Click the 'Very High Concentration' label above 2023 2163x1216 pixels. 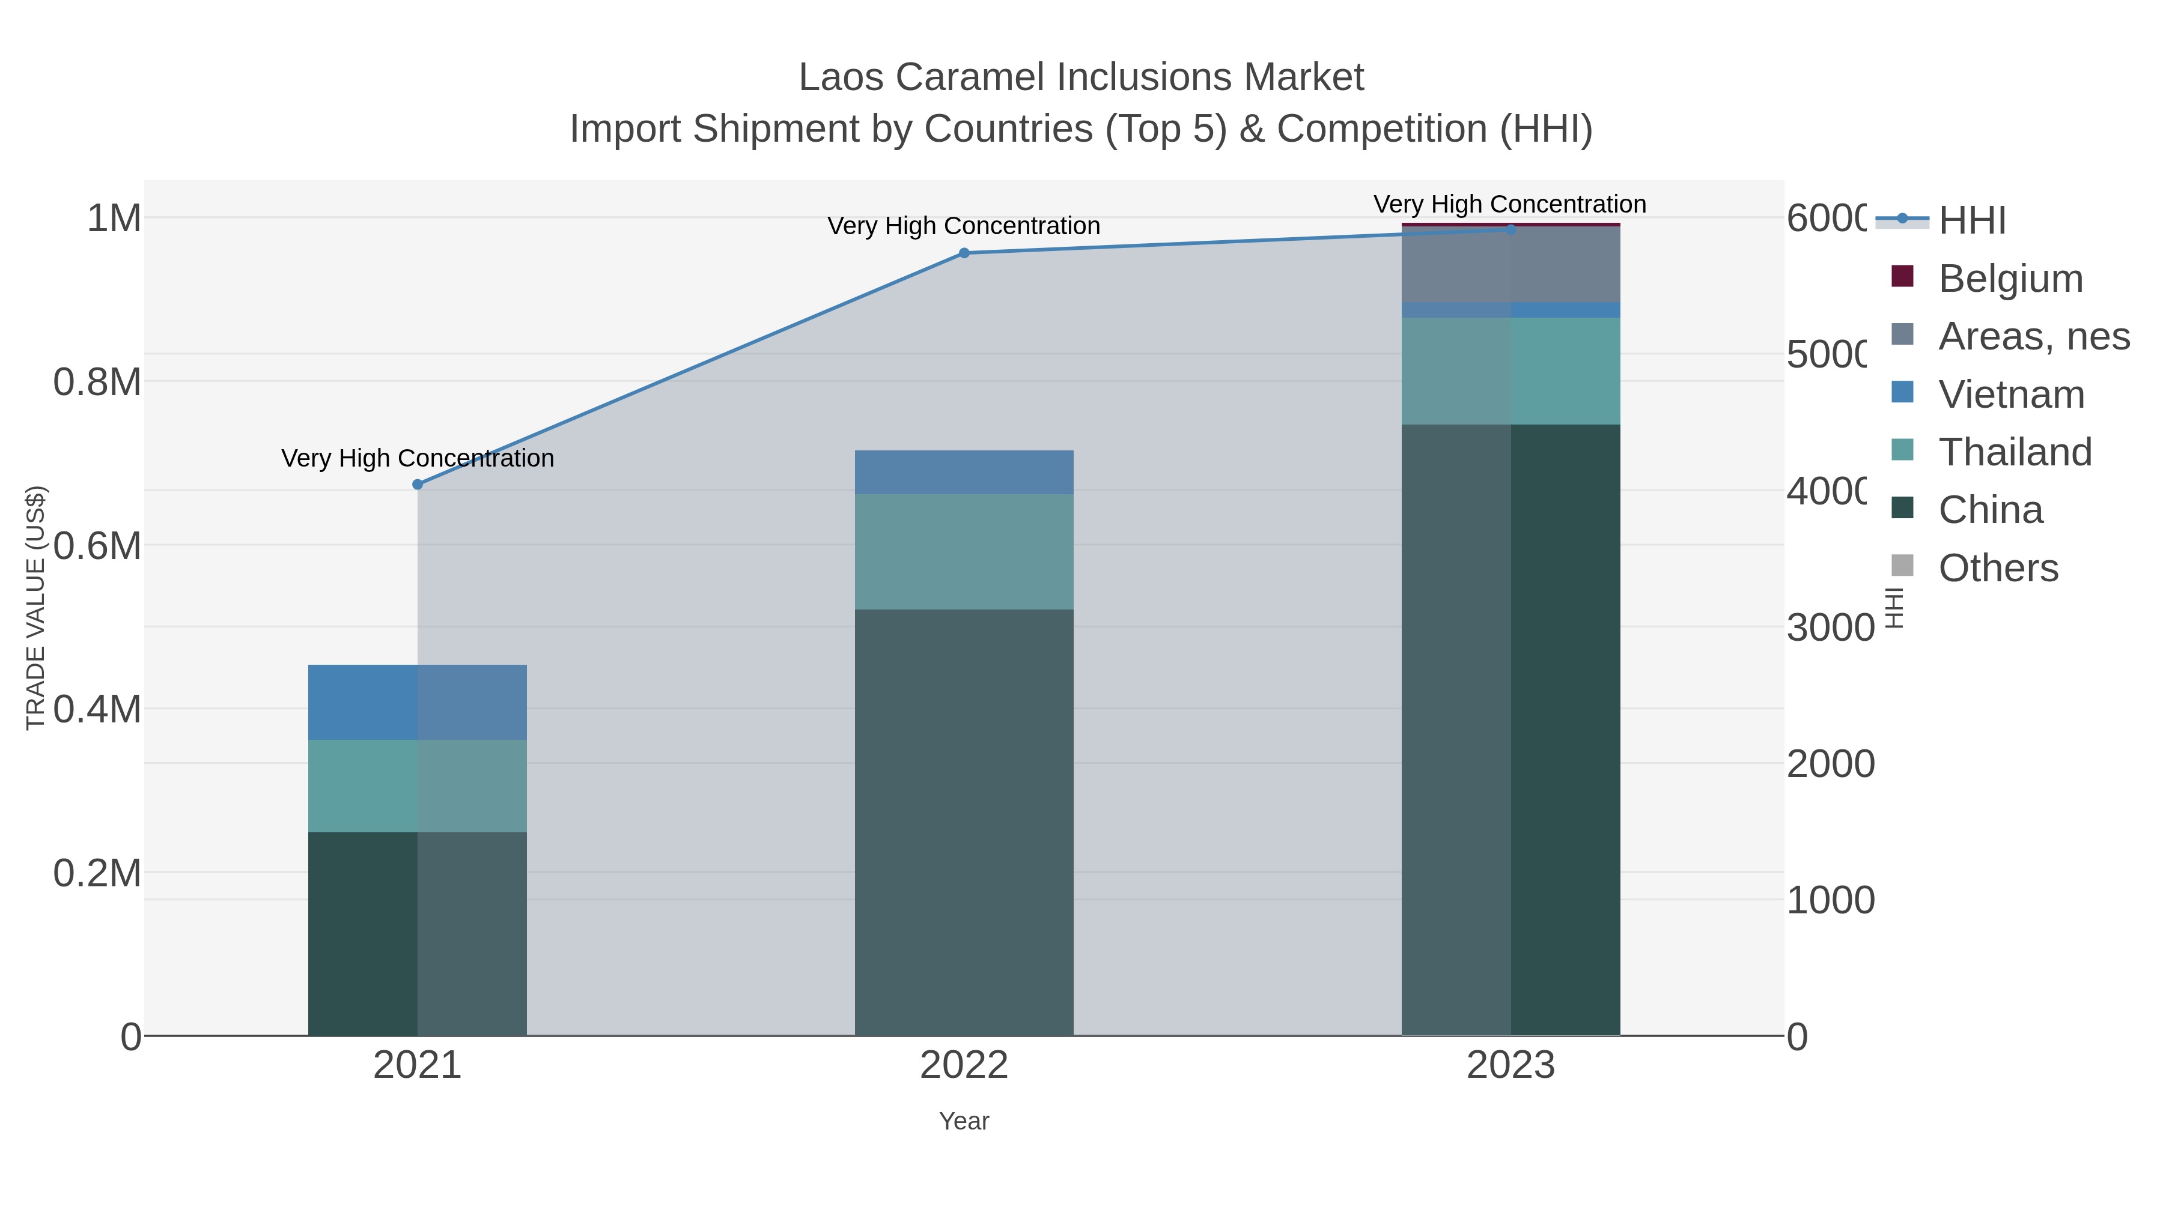pos(1510,204)
